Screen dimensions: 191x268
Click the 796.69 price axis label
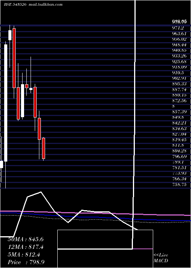coord(179,157)
